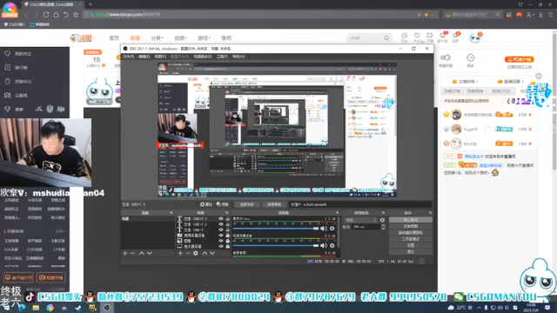Mute the first mixer channel speaker icon
Screen dimensions: 557x313
[324, 229]
